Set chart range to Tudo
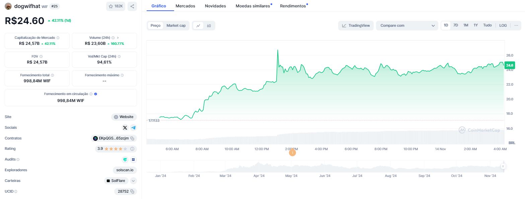The height and width of the screenshot is (199, 525). tap(487, 25)
